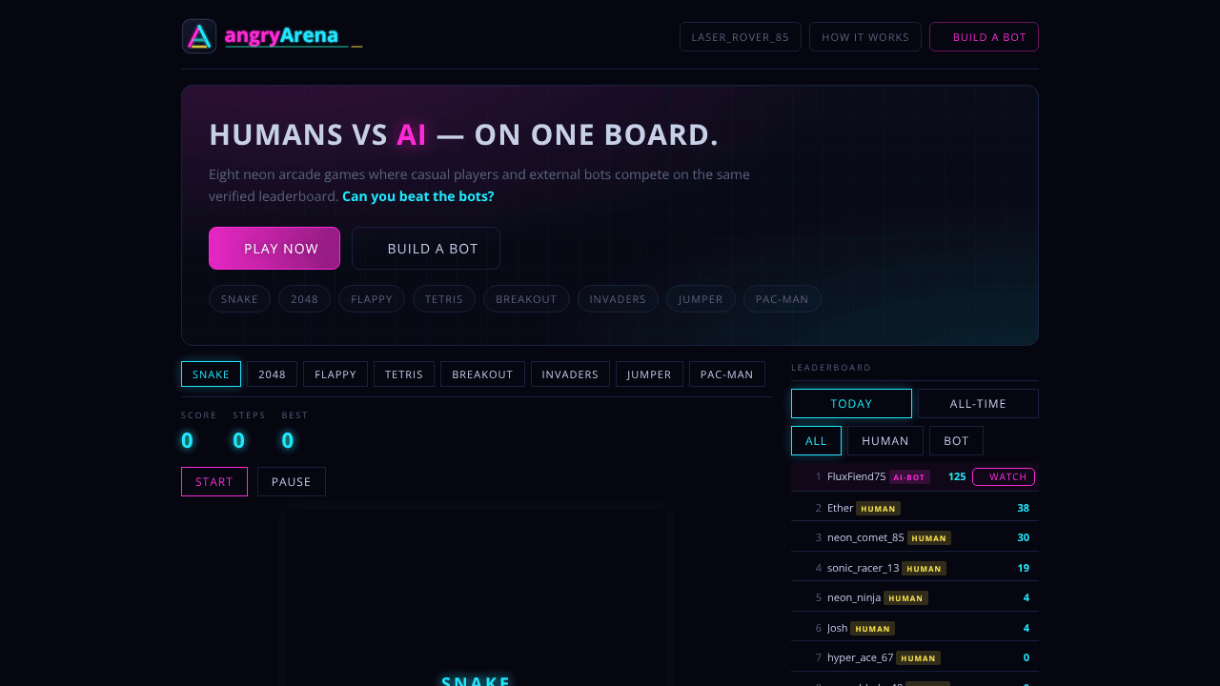Switch to the TETRIS game tab
Image resolution: width=1220 pixels, height=686 pixels.
[x=404, y=374]
